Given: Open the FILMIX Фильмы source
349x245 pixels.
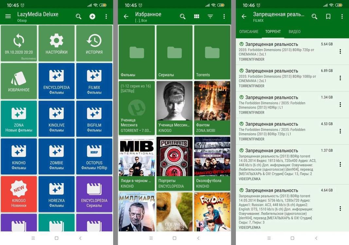Looking at the screenshot, I should pyautogui.click(x=94, y=80).
